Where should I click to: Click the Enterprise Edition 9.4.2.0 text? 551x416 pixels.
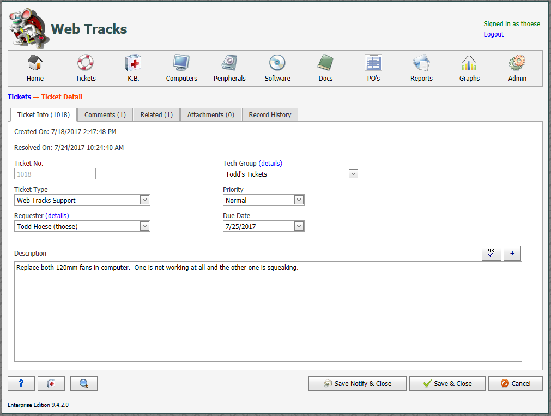(x=38, y=405)
